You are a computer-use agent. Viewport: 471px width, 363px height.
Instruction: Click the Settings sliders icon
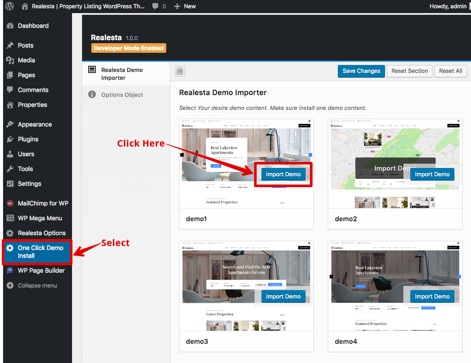pyautogui.click(x=10, y=184)
